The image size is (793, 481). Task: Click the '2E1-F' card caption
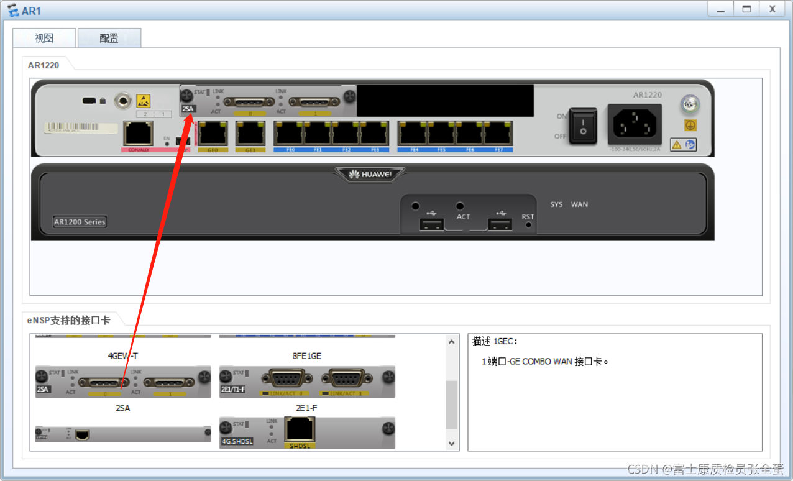307,408
